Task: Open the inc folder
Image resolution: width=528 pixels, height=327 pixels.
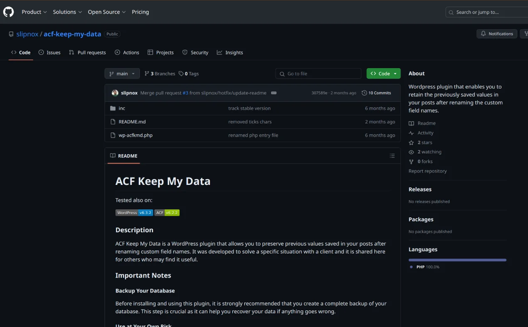Action: click(x=122, y=108)
